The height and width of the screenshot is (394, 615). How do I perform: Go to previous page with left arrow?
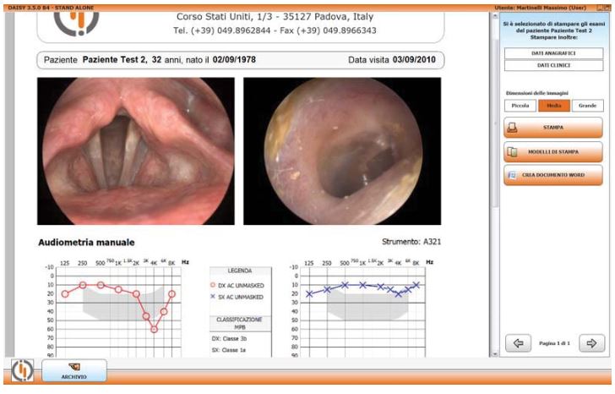[518, 342]
